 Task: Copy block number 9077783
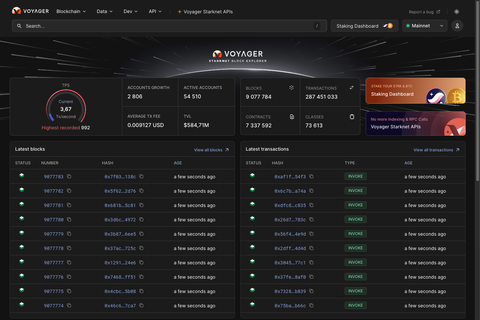[69, 176]
